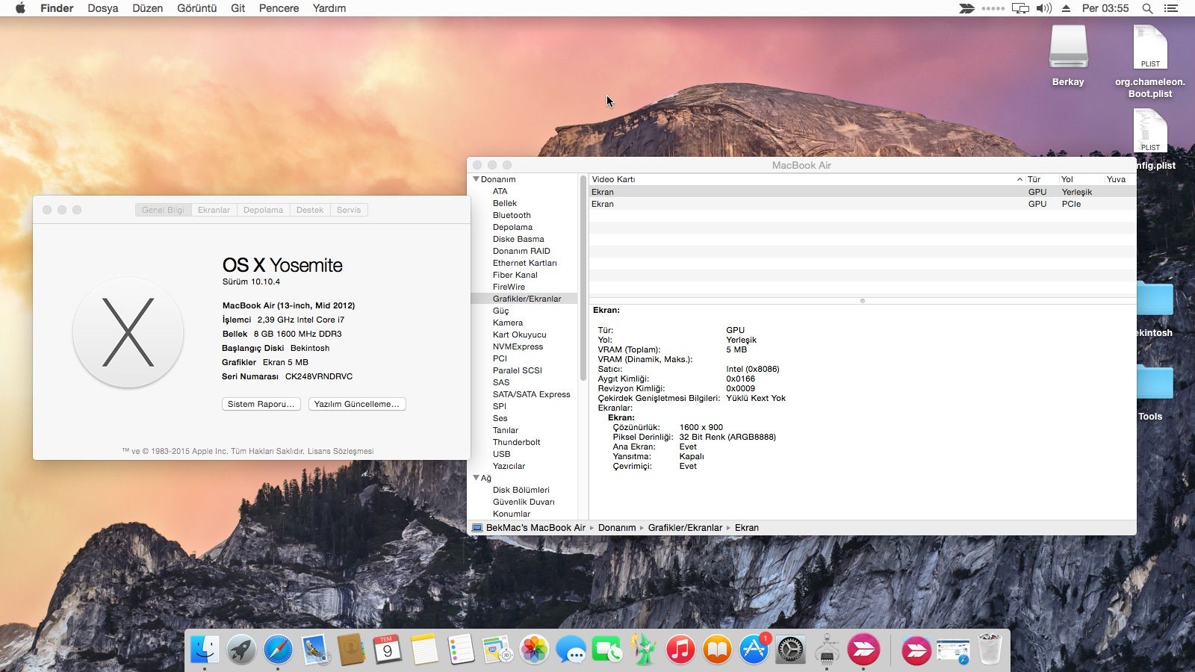This screenshot has height=672, width=1195.
Task: Restore the minimized Safari window in dock
Action: [953, 650]
